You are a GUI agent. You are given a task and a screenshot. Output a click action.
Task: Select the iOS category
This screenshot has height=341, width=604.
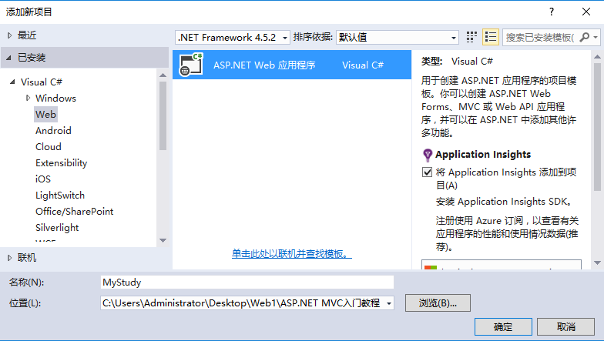coord(43,179)
